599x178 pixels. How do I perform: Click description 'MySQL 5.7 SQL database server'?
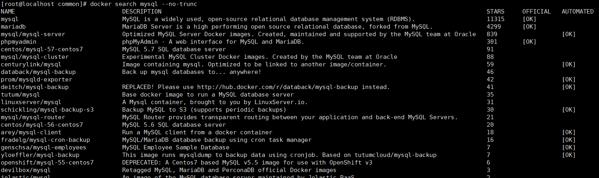(x=174, y=49)
